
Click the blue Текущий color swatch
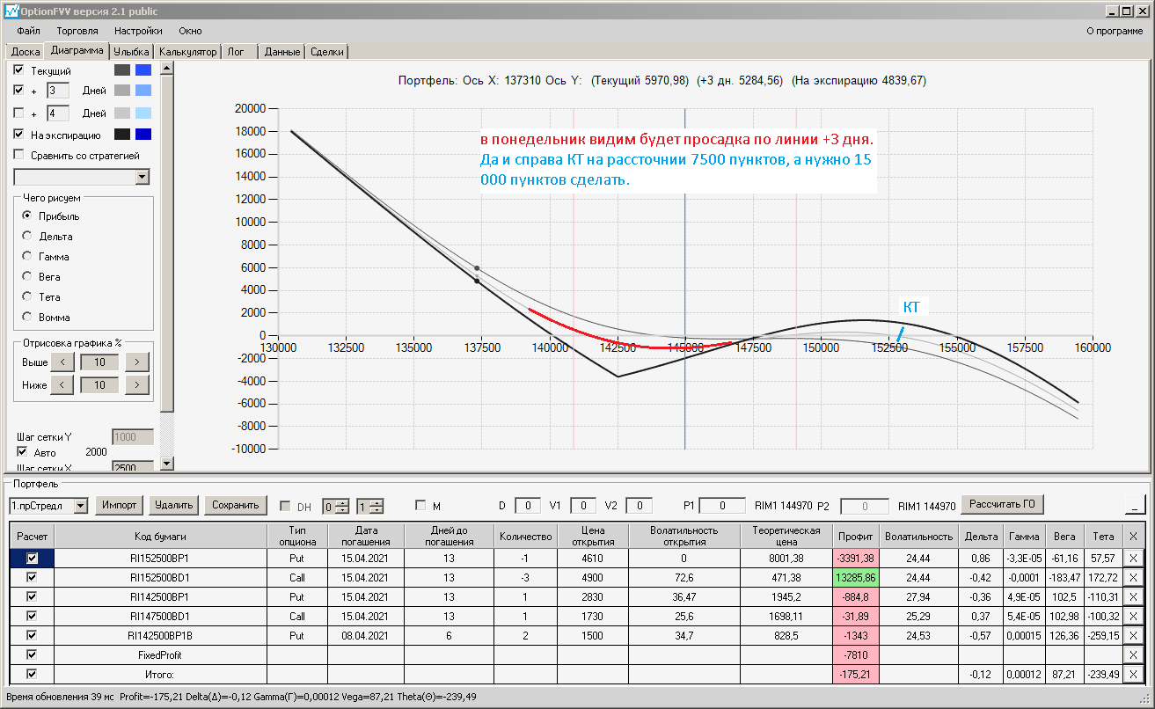pos(143,69)
